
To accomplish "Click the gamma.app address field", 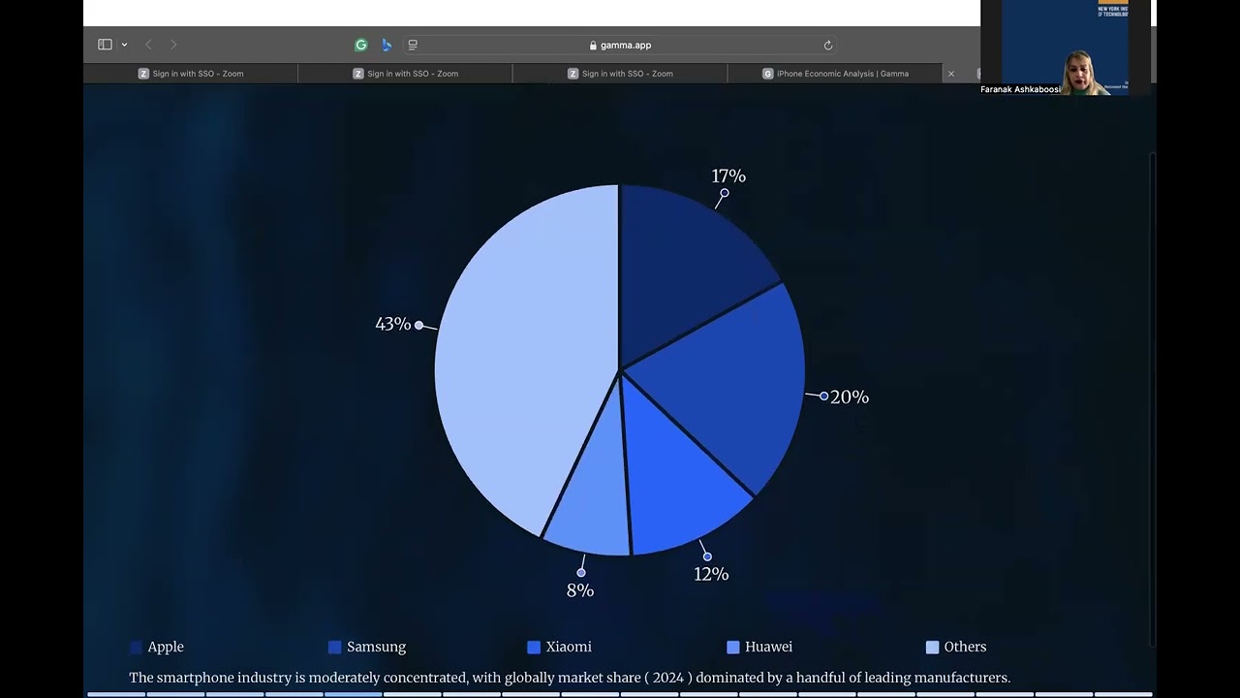I will click(x=620, y=45).
